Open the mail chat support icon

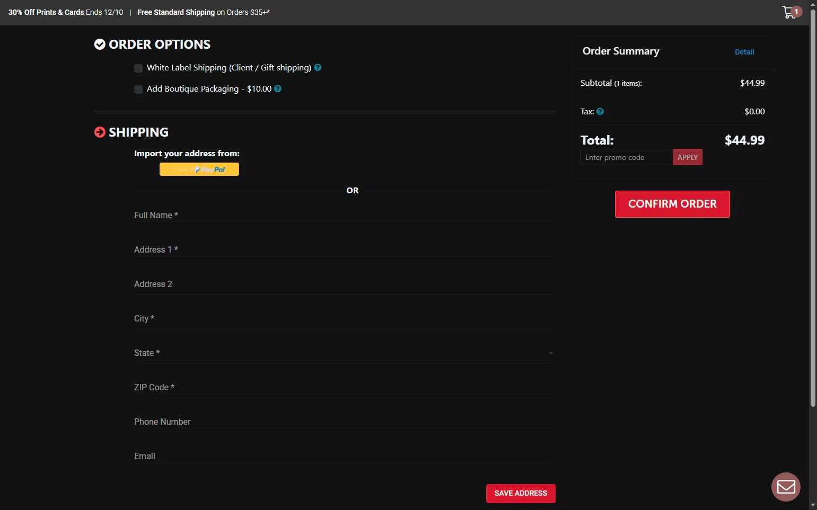(786, 487)
